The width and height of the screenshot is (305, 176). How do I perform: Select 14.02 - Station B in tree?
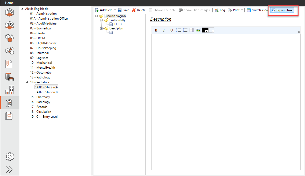tap(46, 92)
